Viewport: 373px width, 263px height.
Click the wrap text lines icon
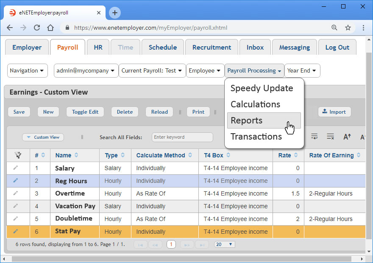click(x=314, y=137)
